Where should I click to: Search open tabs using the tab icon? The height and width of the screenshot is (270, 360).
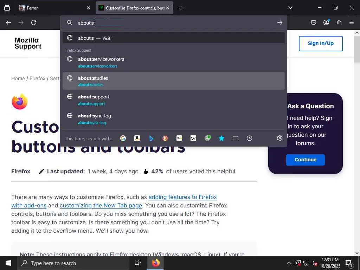point(236,138)
